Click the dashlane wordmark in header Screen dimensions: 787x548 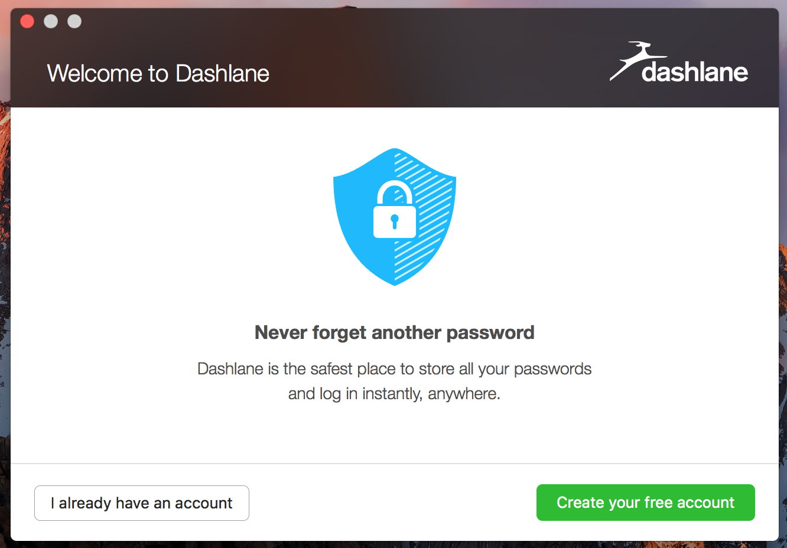[x=695, y=72]
